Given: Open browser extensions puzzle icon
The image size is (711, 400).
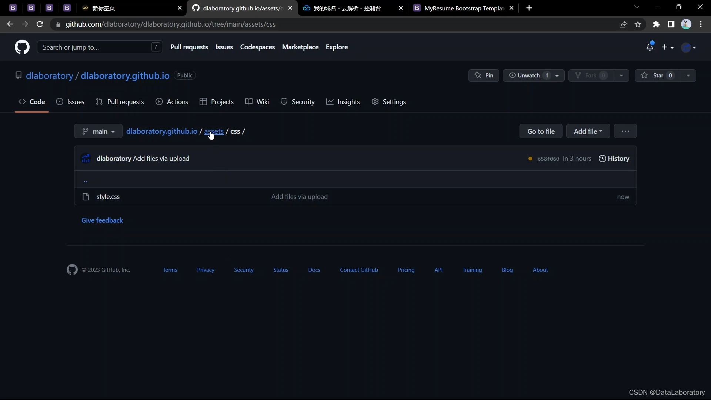Looking at the screenshot, I should click(656, 24).
